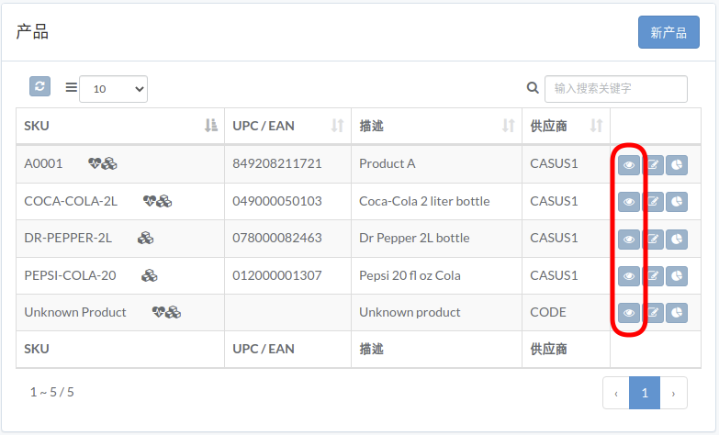The height and width of the screenshot is (435, 719).
Task: Sort table by SKU column
Action: coord(120,126)
